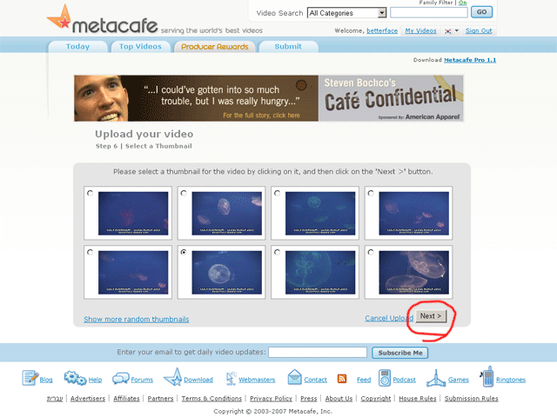This screenshot has width=557, height=417.
Task: Click the Forums speech bubble icon
Action: coord(121,379)
